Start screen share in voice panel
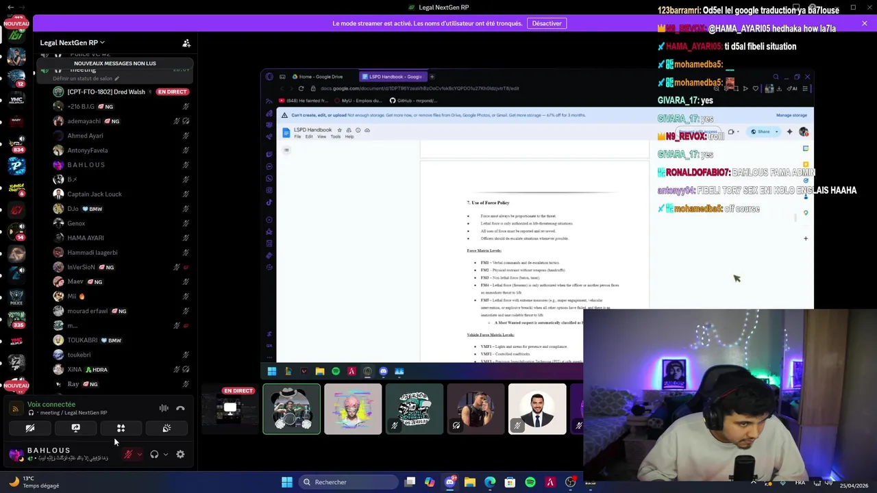 tap(75, 428)
